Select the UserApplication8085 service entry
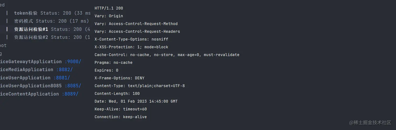 31,86
